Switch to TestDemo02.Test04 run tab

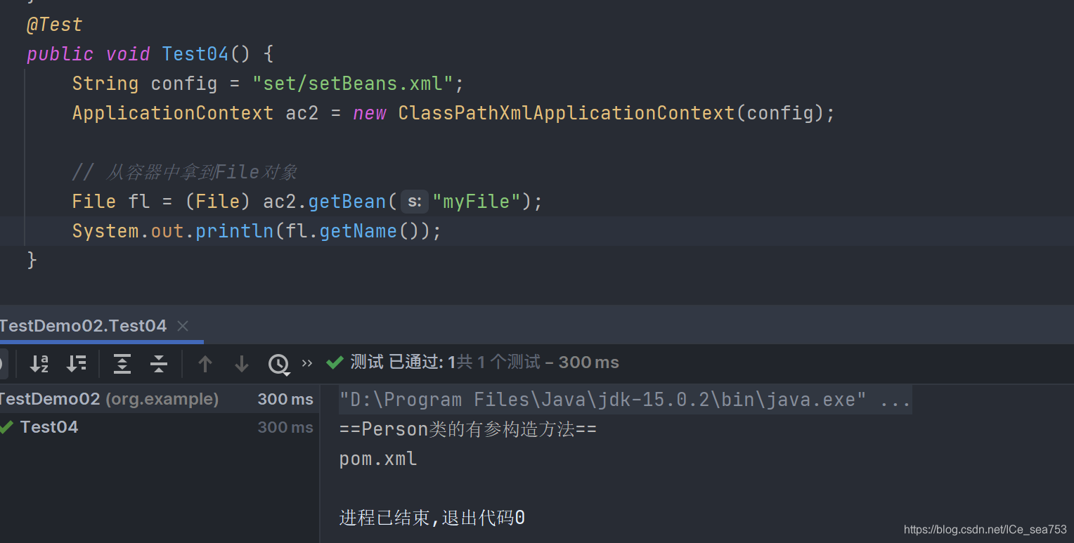pyautogui.click(x=83, y=326)
